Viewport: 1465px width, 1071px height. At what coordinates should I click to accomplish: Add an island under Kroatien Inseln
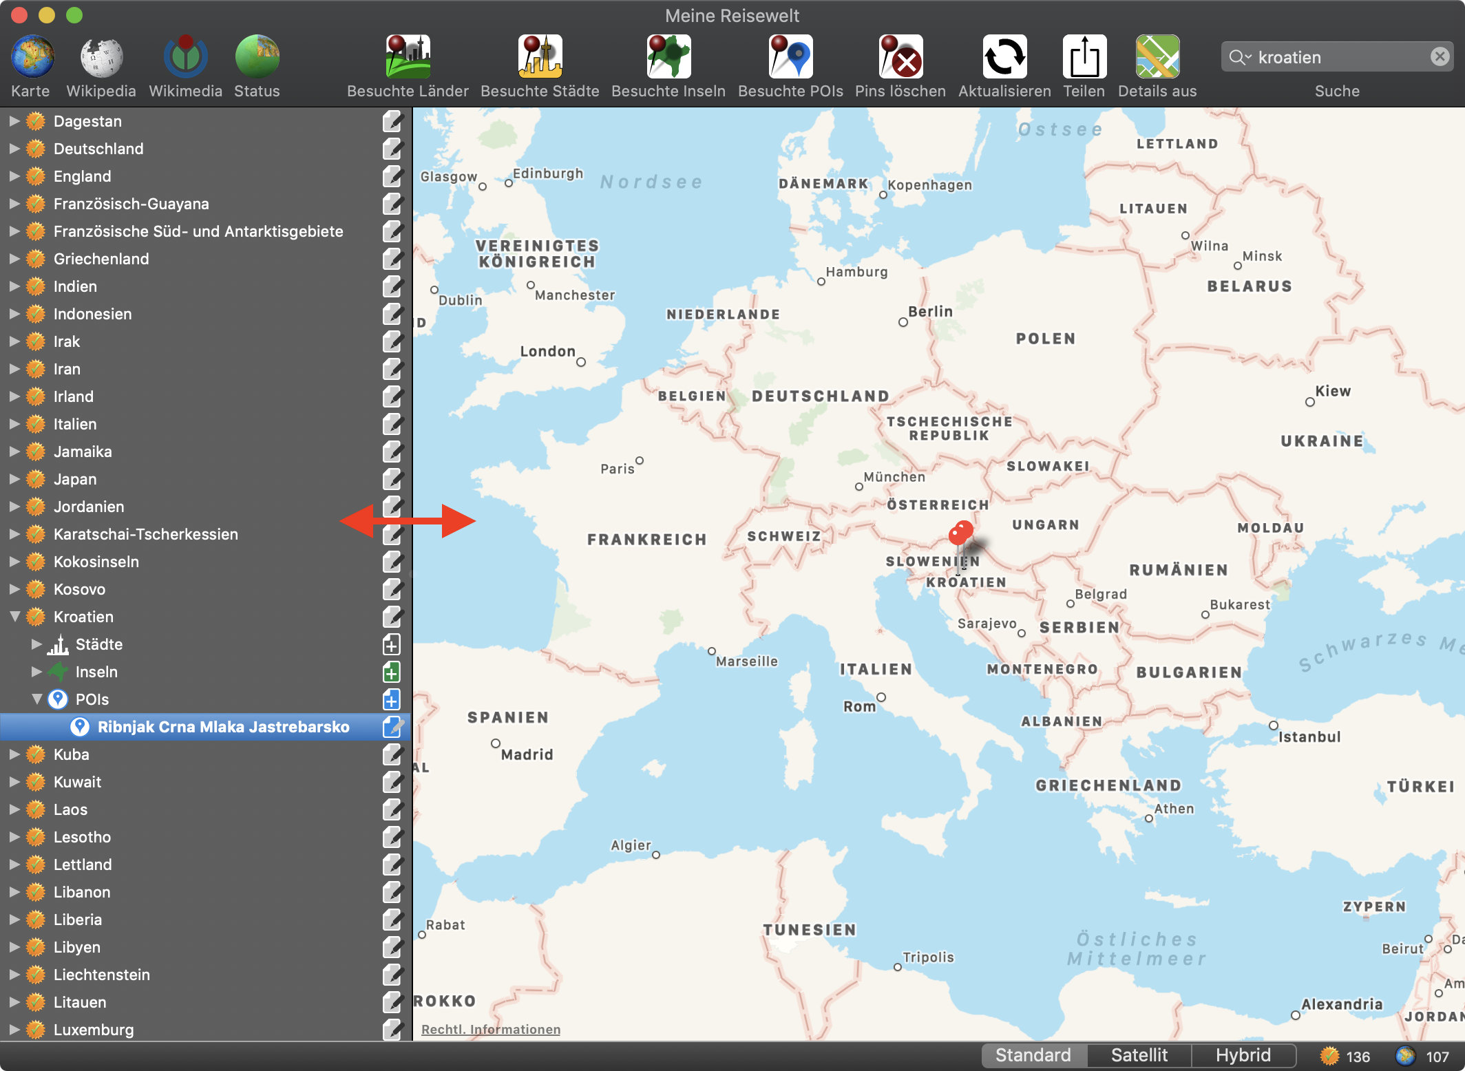point(391,672)
